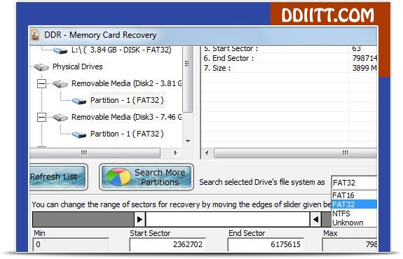Open the file system combo box showing FAT32
Image resolution: width=403 pixels, height=259 pixels.
click(354, 183)
